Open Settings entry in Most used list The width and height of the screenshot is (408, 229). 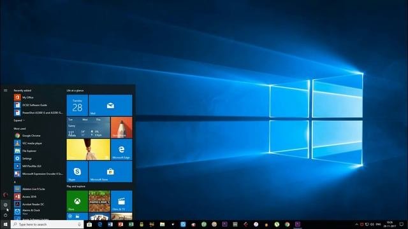click(x=38, y=158)
